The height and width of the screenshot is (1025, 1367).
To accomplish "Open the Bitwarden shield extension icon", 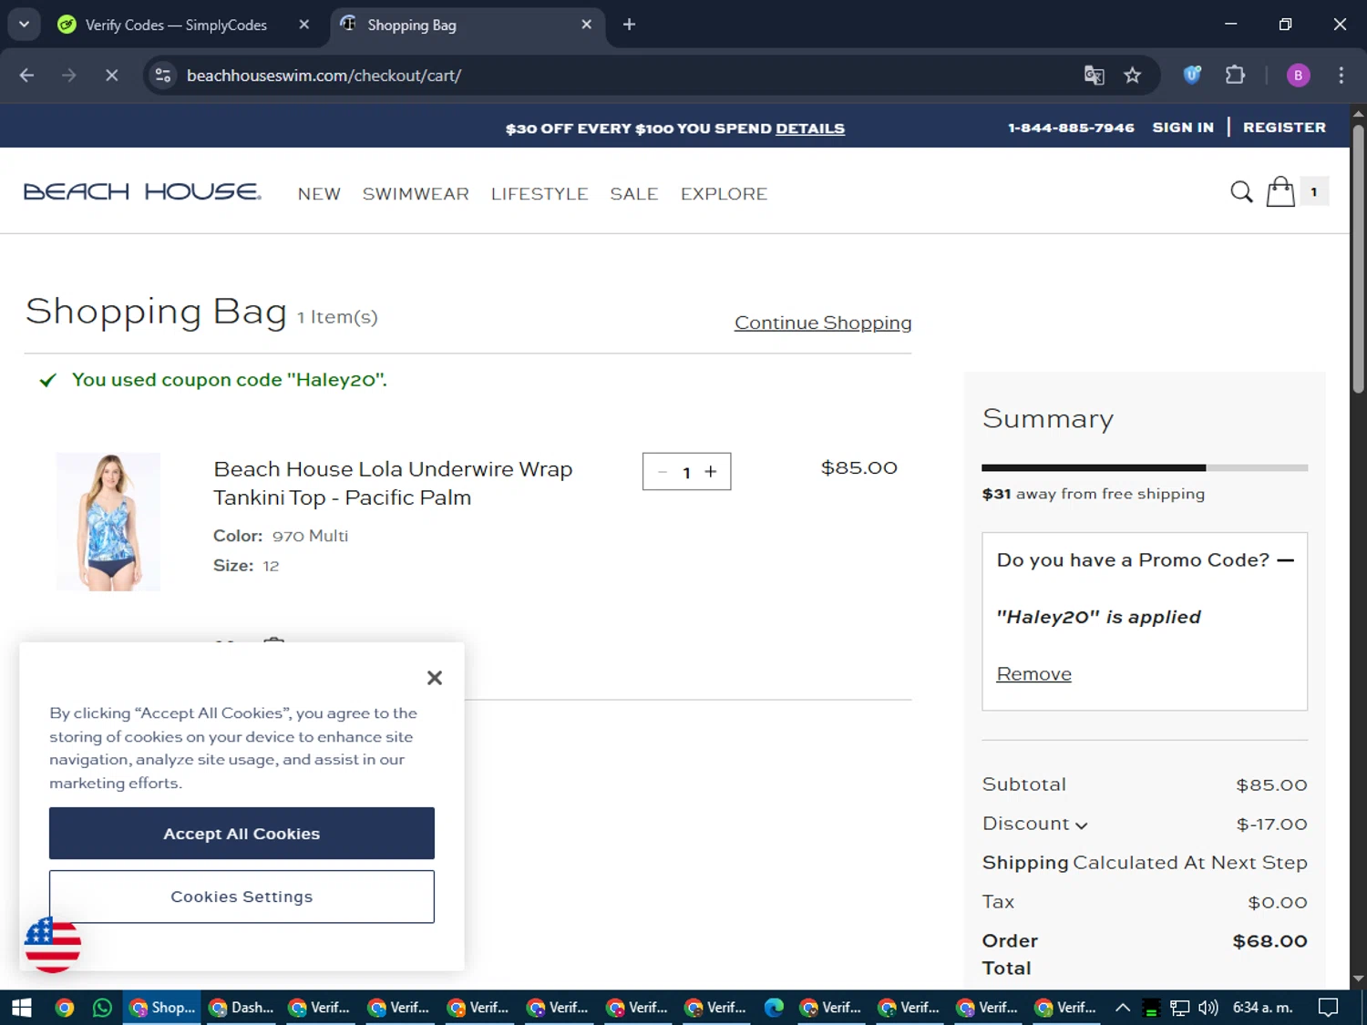I will (x=1192, y=75).
